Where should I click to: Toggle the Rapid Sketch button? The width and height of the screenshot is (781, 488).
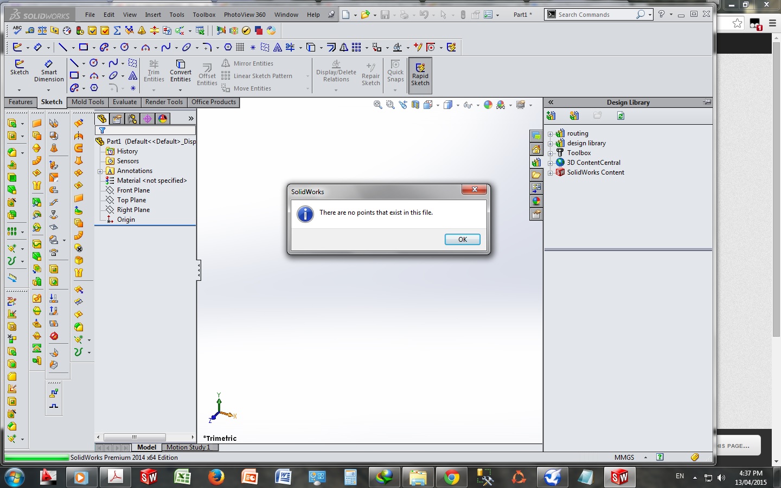click(420, 74)
